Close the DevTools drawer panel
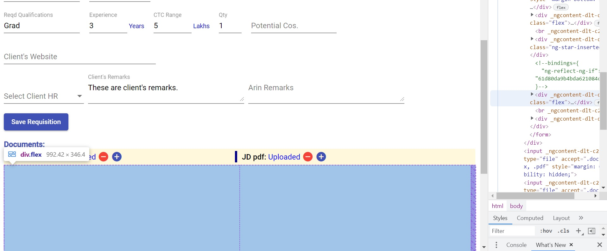The width and height of the screenshot is (607, 251). (599, 245)
